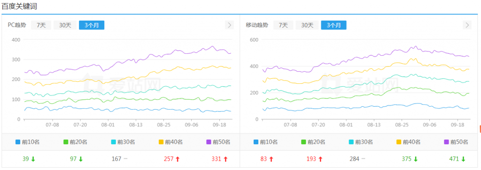Screen dimensions: 481x170
Task: Select the 30天 tab in PC趋势
Action: (x=65, y=25)
